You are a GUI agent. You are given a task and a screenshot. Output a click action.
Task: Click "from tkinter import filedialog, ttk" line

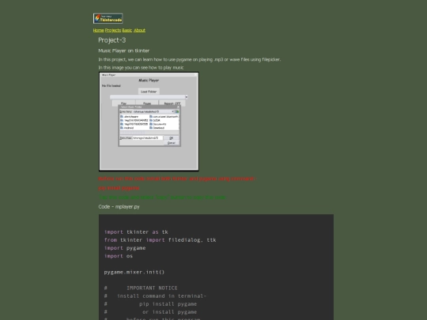pyautogui.click(x=160, y=240)
